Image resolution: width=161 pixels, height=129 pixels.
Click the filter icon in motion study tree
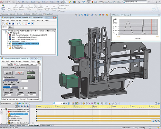pyautogui.click(x=16, y=106)
